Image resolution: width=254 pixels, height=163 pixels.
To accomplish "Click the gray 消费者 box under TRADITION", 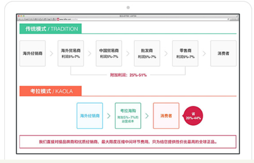I will 223,53.
